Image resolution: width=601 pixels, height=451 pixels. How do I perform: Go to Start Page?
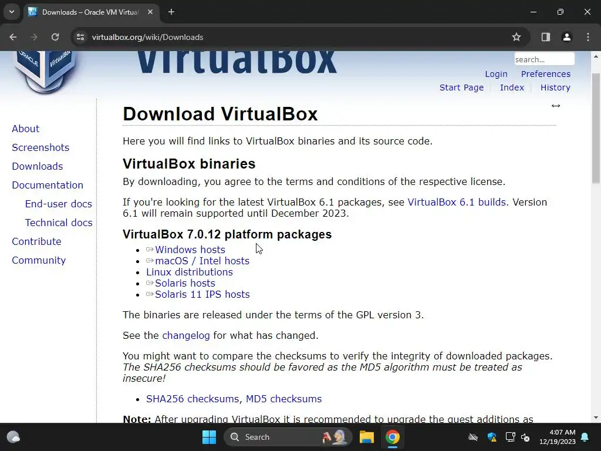point(461,87)
